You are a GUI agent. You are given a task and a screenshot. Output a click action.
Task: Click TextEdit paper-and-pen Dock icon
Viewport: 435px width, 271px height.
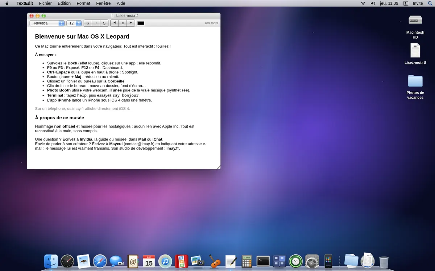[x=231, y=261]
